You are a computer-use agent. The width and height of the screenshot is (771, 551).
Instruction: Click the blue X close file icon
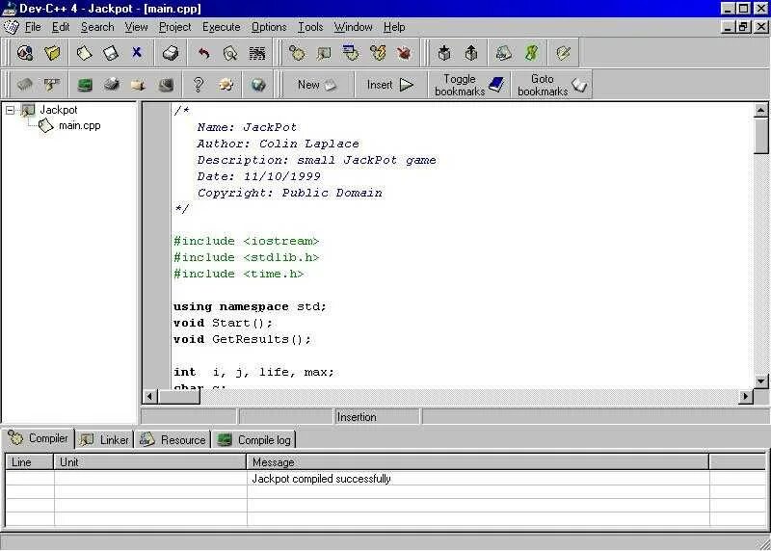pyautogui.click(x=137, y=53)
